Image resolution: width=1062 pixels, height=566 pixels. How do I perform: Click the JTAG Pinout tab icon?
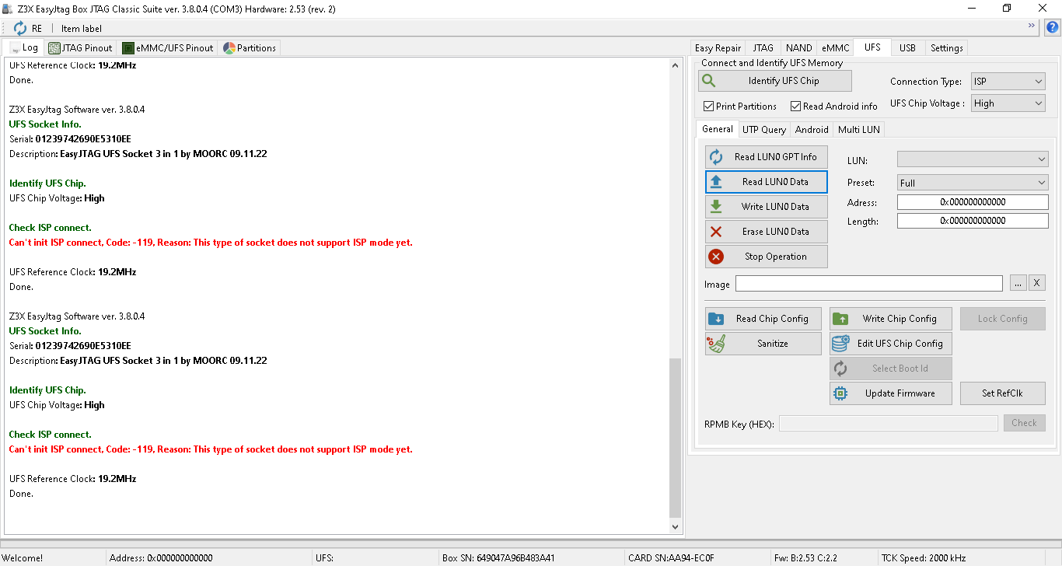pos(54,47)
